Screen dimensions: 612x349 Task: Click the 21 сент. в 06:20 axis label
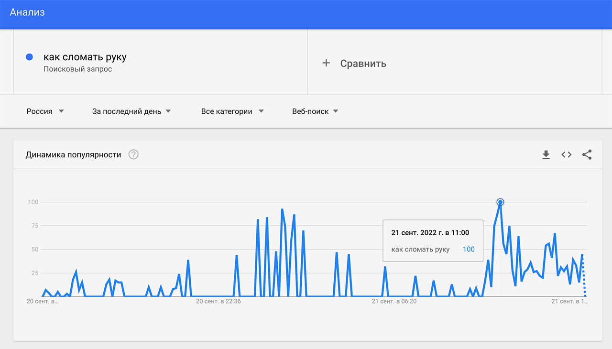click(x=394, y=302)
